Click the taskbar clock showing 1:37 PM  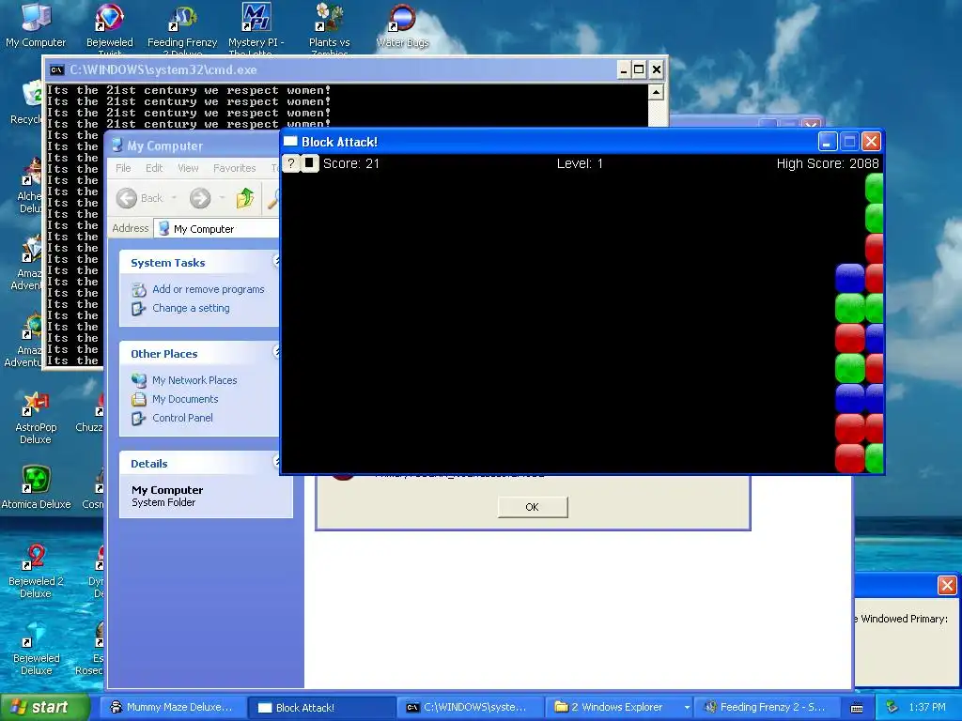[x=926, y=707]
